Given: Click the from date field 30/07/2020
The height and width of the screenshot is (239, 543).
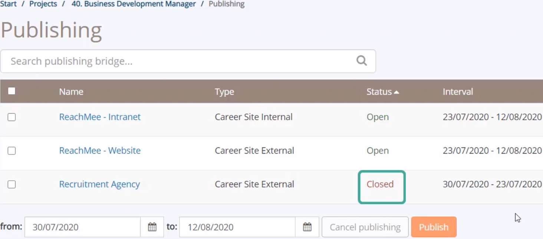Looking at the screenshot, I should [x=83, y=227].
